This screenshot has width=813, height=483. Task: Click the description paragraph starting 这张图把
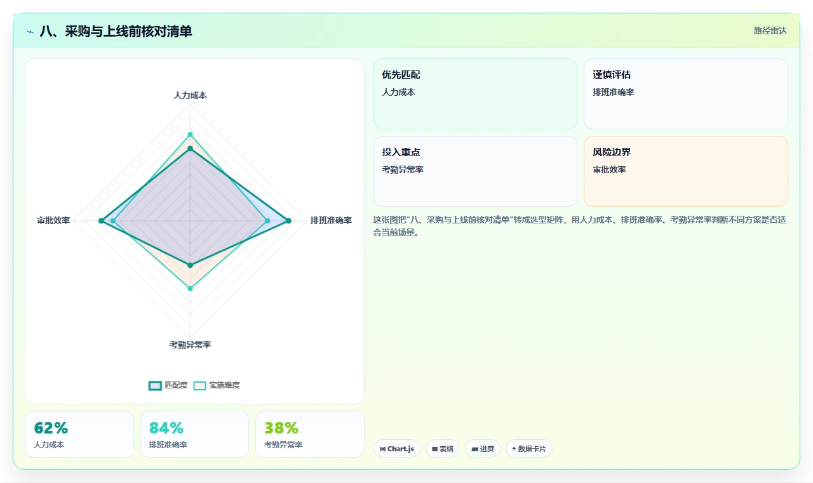[580, 226]
